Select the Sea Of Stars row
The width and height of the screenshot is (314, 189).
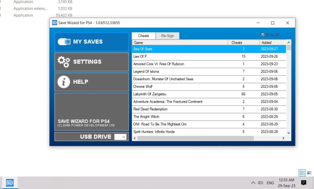(x=209, y=49)
